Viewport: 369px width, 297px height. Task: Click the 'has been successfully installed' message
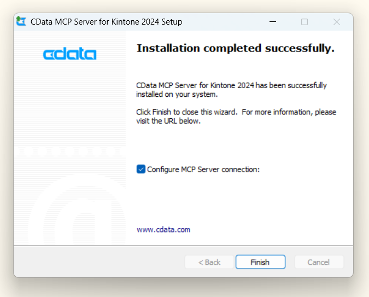pyautogui.click(x=231, y=90)
